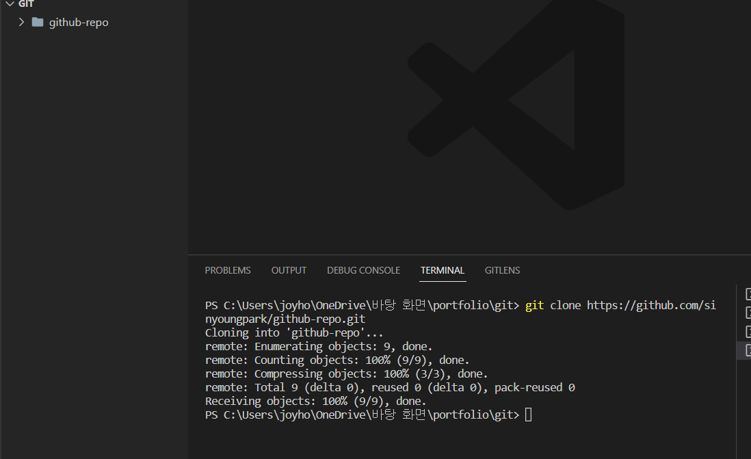Click the yellow 'git' command word
Viewport: 751px width, 459px height.
pyautogui.click(x=534, y=305)
